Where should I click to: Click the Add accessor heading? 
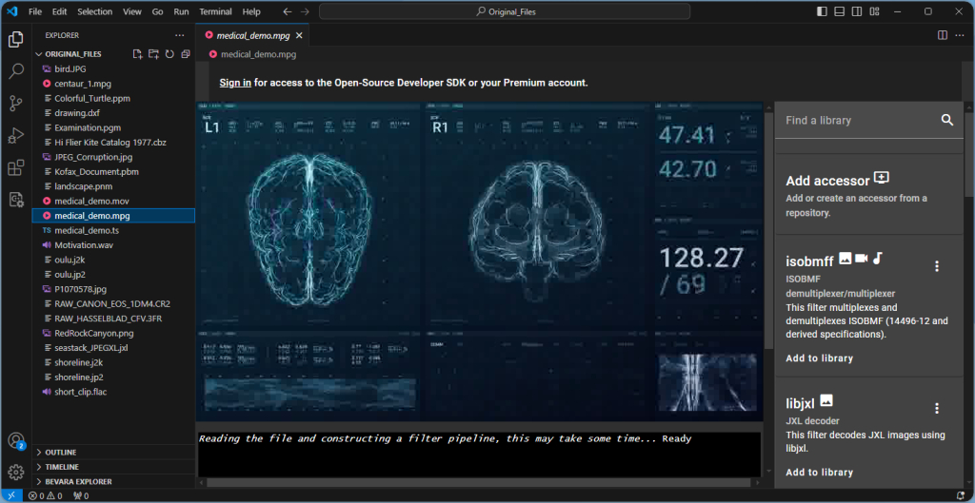coord(827,181)
